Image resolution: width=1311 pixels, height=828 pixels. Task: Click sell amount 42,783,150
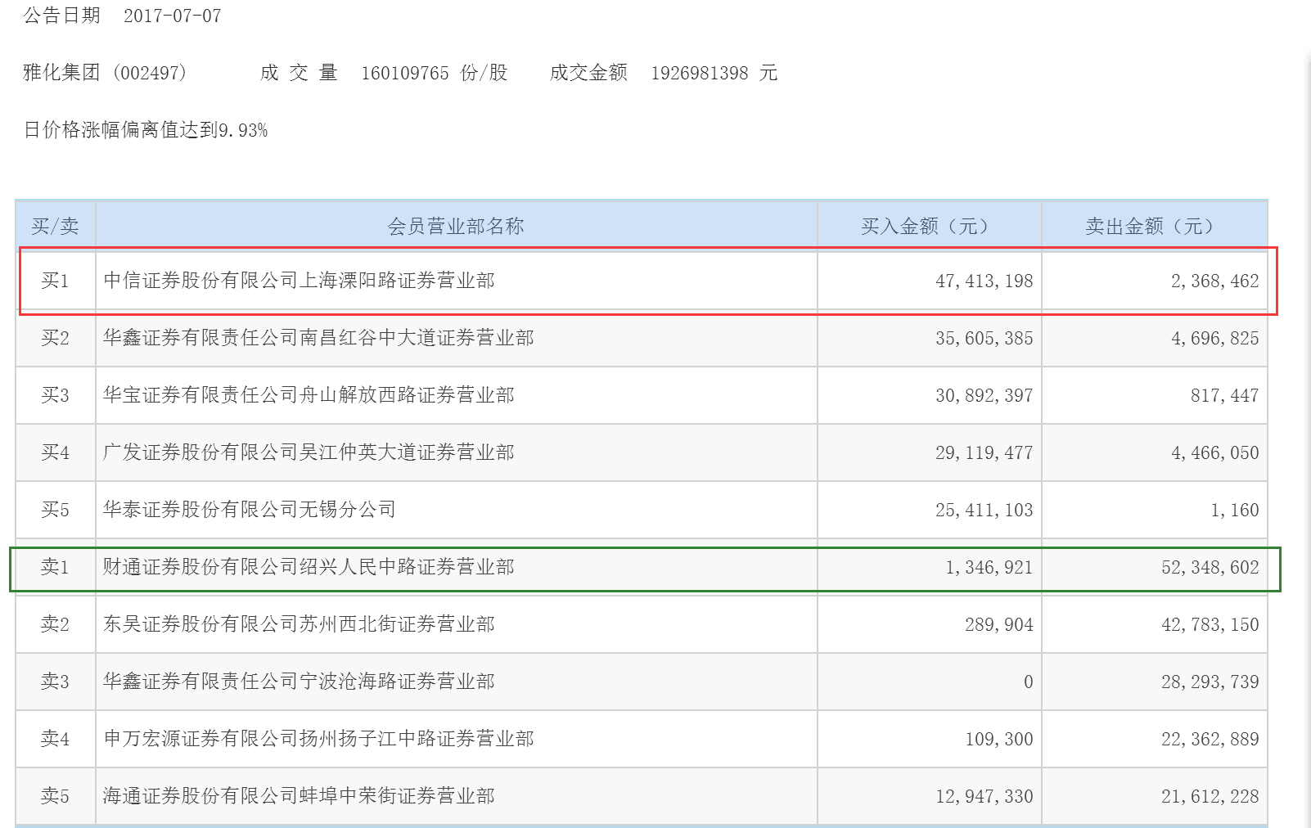pos(1210,625)
